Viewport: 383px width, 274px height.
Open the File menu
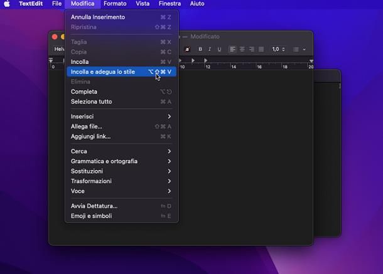tap(57, 4)
